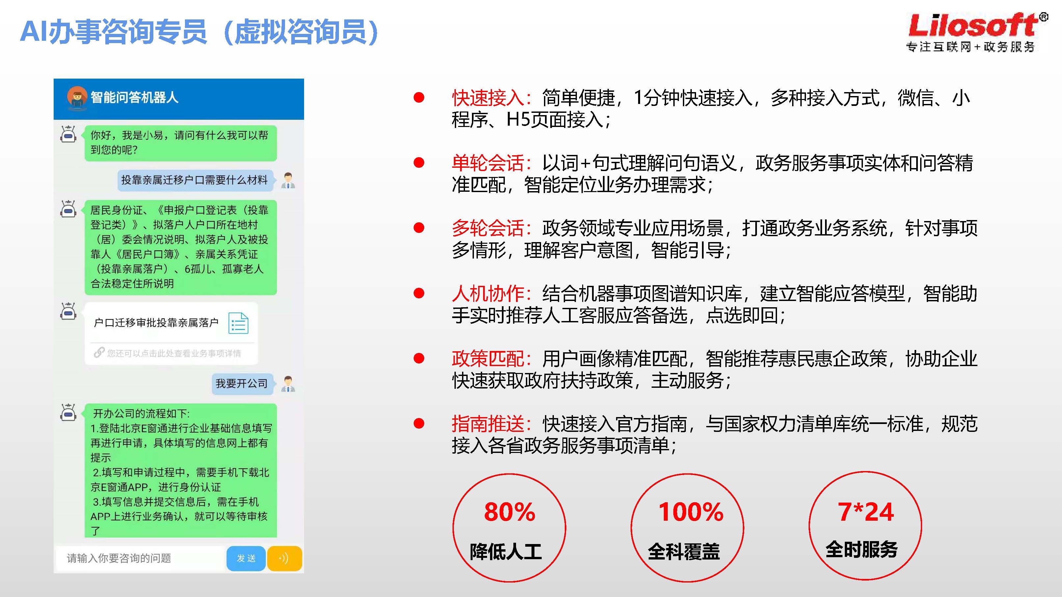Click the user avatar next to 投靠亲属迁移户口需要什么材料
The height and width of the screenshot is (597, 1062).
click(x=288, y=181)
